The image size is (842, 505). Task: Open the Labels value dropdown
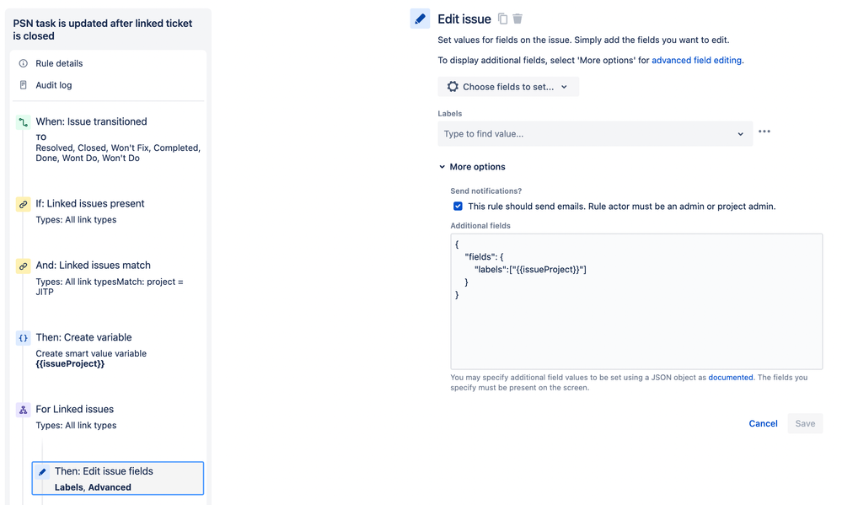(x=739, y=133)
